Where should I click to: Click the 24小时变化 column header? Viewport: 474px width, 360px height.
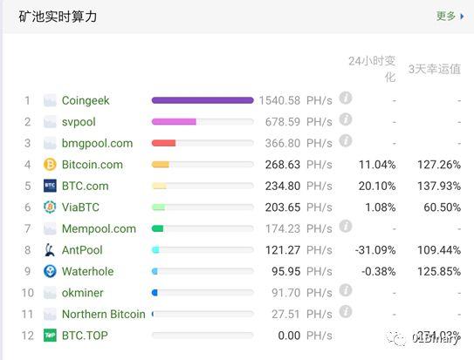[x=372, y=69]
